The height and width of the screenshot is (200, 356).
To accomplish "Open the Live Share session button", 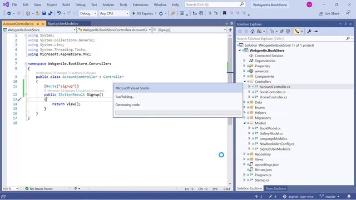I will [x=329, y=13].
